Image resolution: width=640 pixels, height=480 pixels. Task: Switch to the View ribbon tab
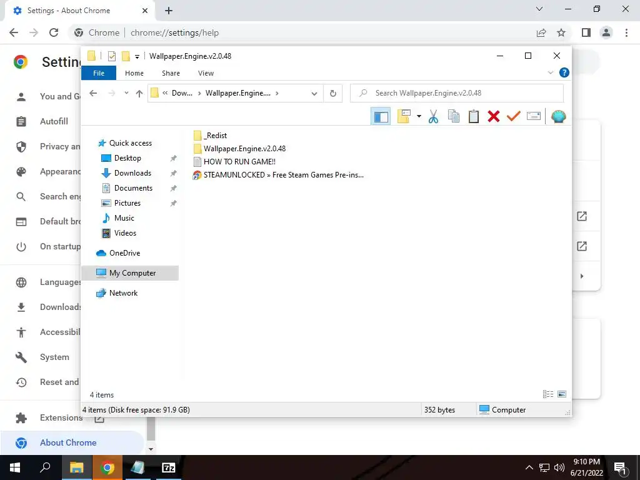pyautogui.click(x=206, y=73)
